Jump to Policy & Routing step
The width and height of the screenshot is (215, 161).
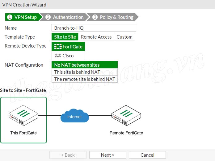coord(113,17)
